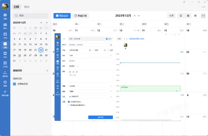The height and width of the screenshot is (136, 208).
Task: Check the notify participants by mail option
Action: (x=69, y=105)
